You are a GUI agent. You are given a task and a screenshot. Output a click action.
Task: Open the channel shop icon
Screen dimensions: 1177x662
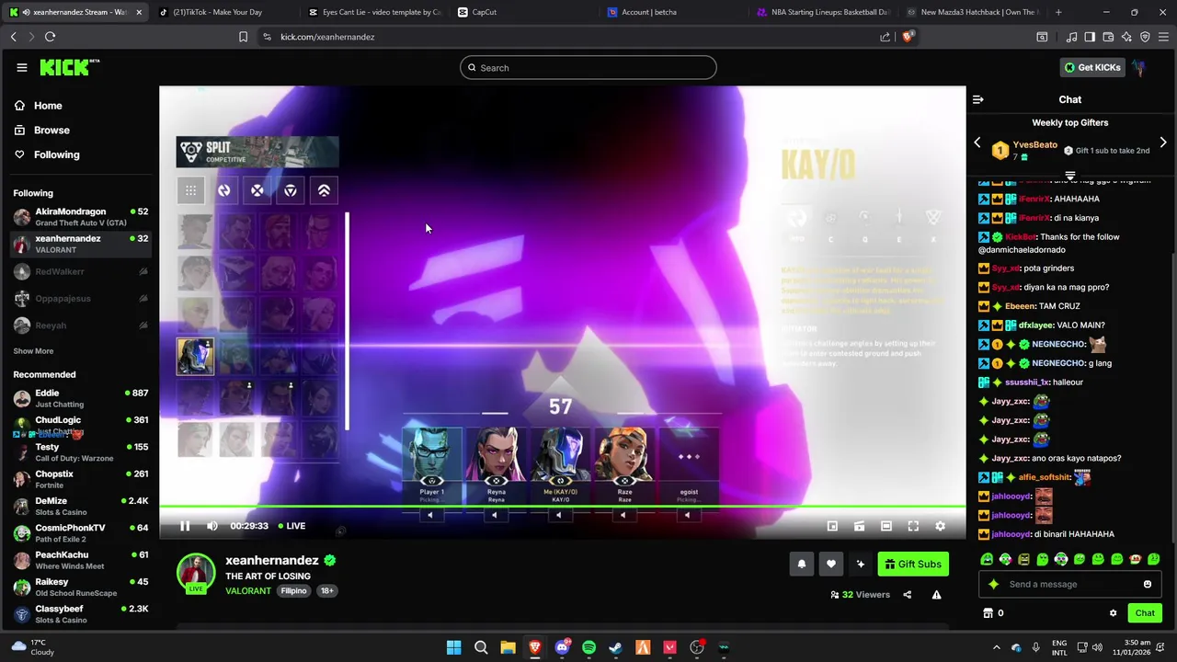click(x=988, y=613)
